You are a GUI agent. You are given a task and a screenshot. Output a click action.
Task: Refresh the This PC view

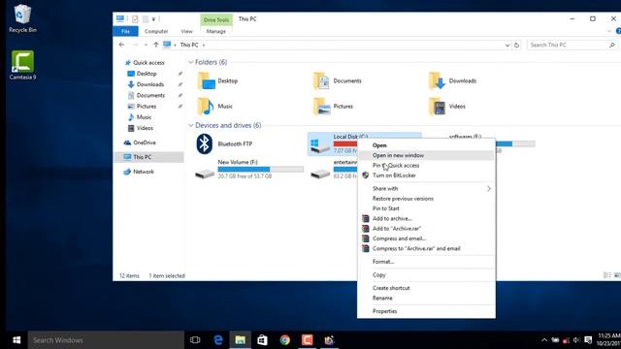pyautogui.click(x=516, y=46)
